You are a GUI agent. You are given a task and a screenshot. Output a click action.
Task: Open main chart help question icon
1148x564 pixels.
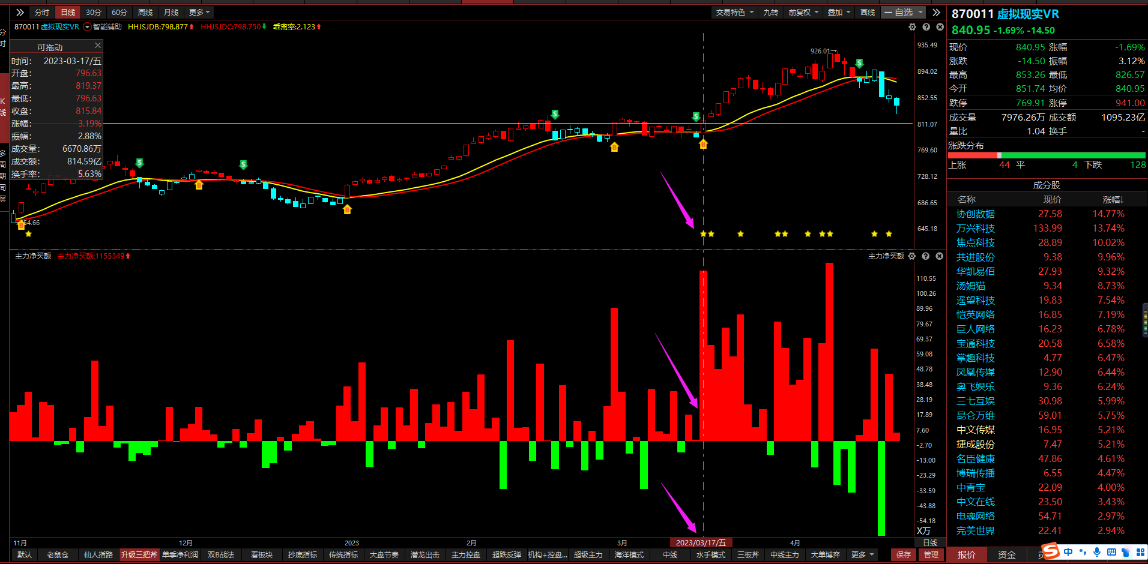(926, 27)
